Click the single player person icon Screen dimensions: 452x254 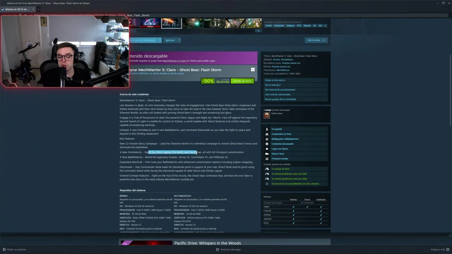tap(267, 129)
